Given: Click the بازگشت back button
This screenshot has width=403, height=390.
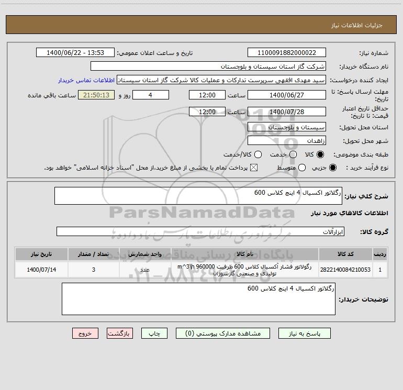Looking at the screenshot, I should pyautogui.click(x=120, y=333).
